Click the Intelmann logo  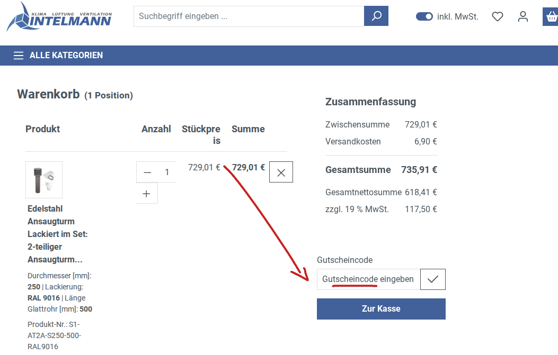click(59, 17)
